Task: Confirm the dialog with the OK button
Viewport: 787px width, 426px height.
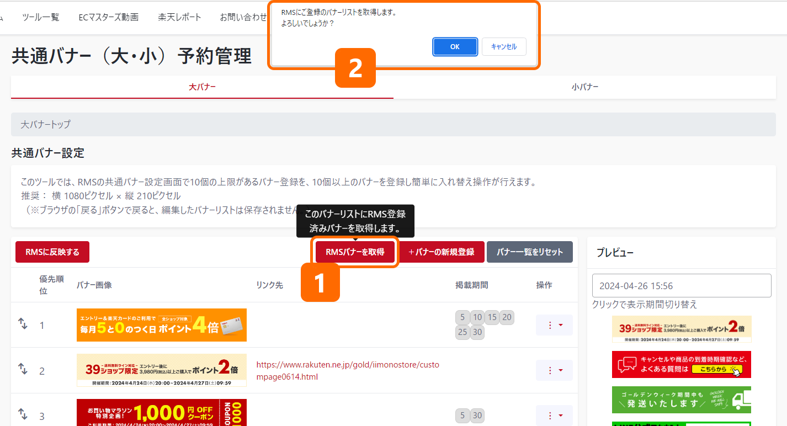Action: coord(455,47)
